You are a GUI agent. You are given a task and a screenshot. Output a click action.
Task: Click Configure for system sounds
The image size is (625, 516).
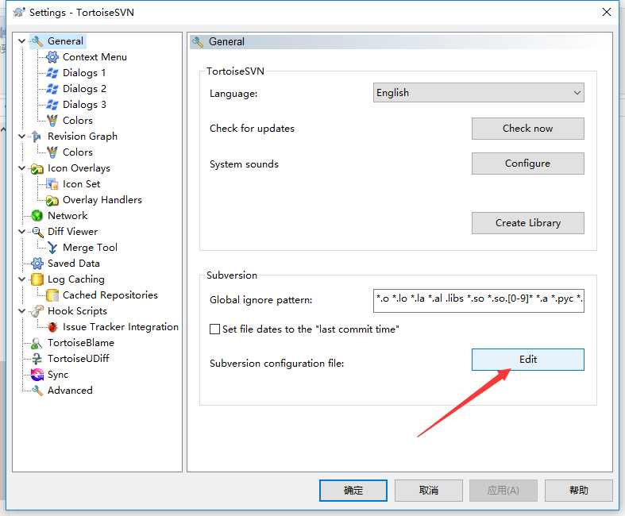[528, 164]
